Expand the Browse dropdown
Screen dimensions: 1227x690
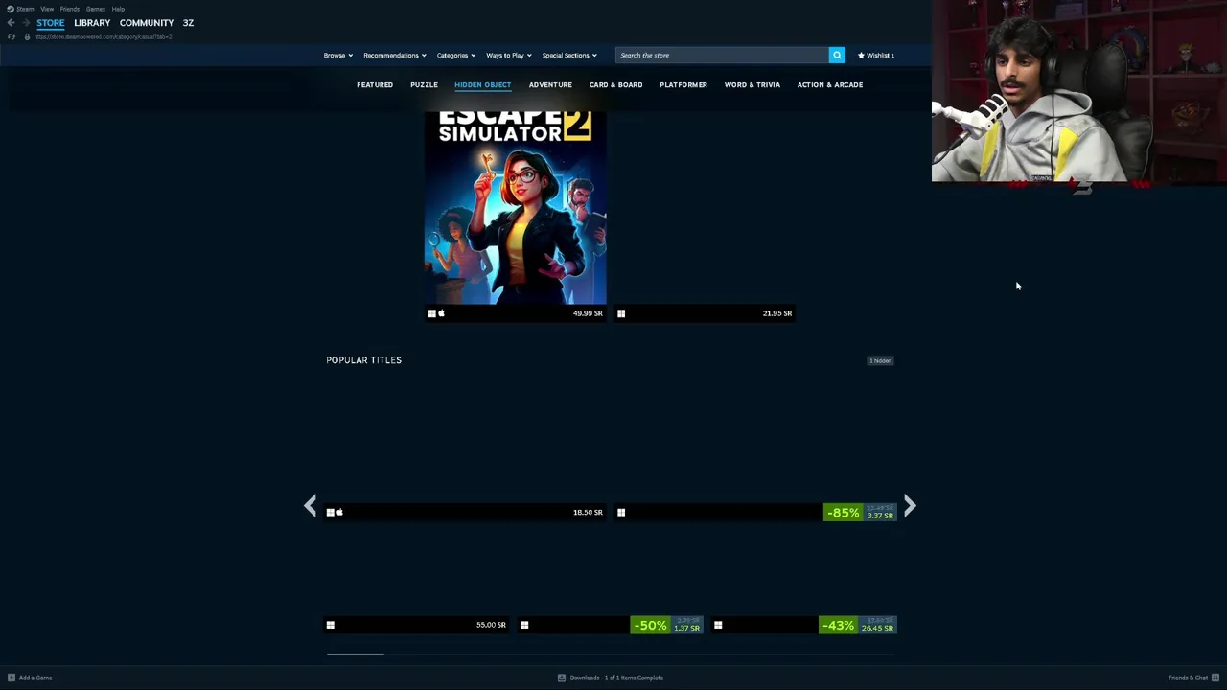tap(337, 55)
